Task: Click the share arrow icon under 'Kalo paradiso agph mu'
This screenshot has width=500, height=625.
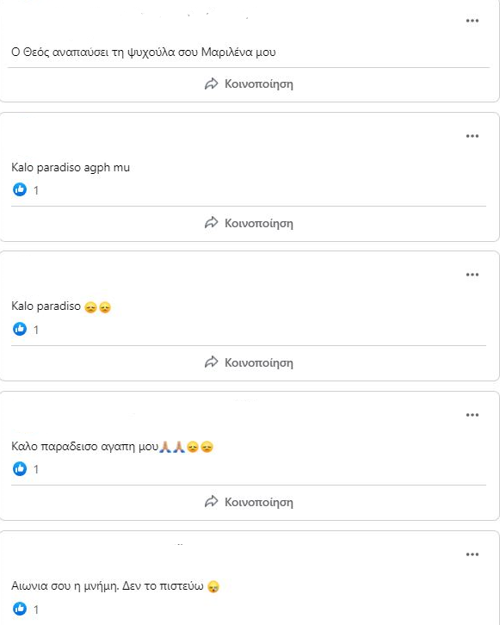Action: [211, 223]
